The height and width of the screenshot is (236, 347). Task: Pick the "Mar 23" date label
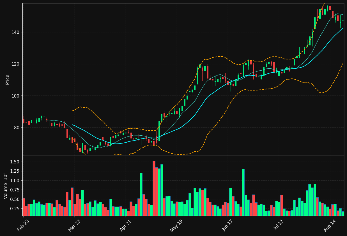click(x=74, y=226)
